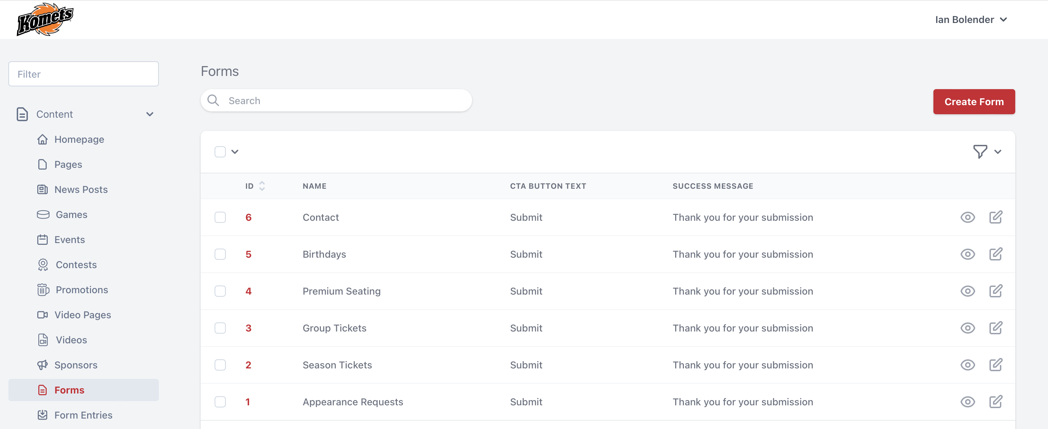Click the search magnifier icon
Screen dimensions: 1048x429
213,100
